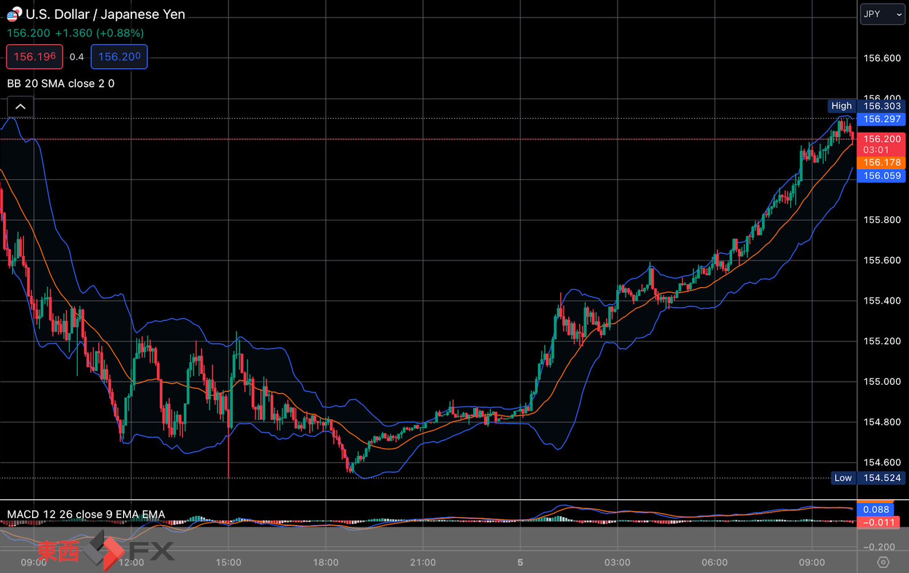The width and height of the screenshot is (909, 573).
Task: Click the blue buy price 156.200 button
Action: pyautogui.click(x=119, y=57)
